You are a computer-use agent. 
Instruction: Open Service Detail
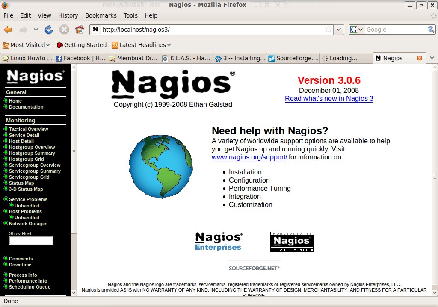click(24, 135)
